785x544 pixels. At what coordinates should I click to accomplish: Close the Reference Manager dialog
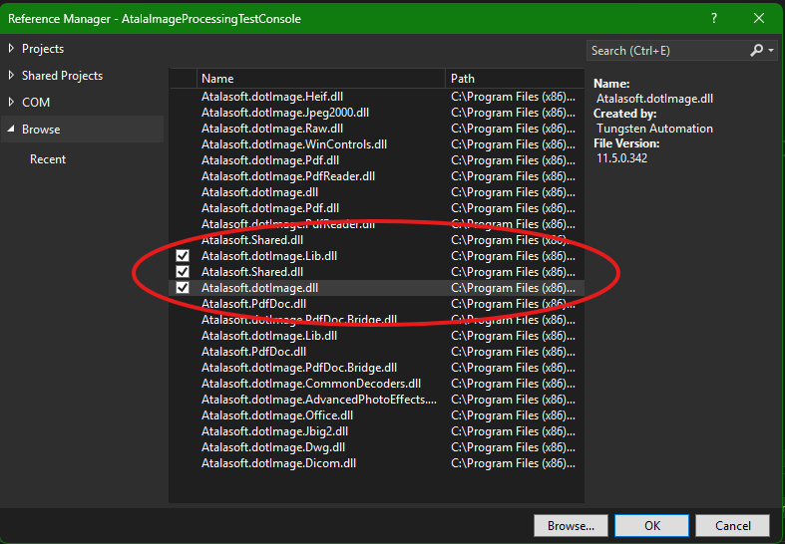pyautogui.click(x=760, y=18)
